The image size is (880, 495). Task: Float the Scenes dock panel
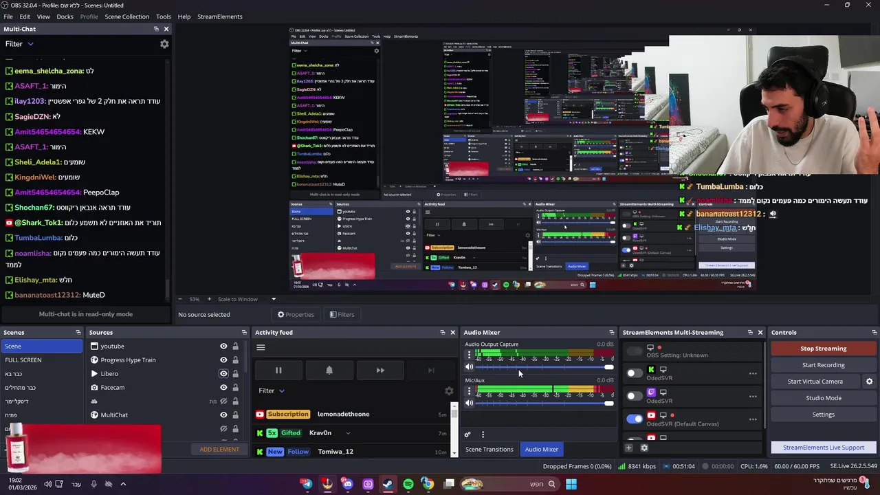tap(78, 333)
